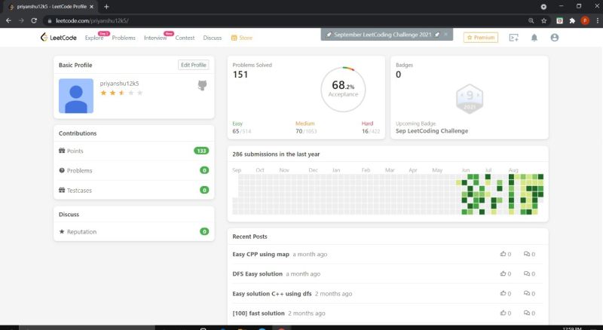Screen dimensions: 603x330
Task: Click the Easy solved count 65
Action: [x=236, y=131]
